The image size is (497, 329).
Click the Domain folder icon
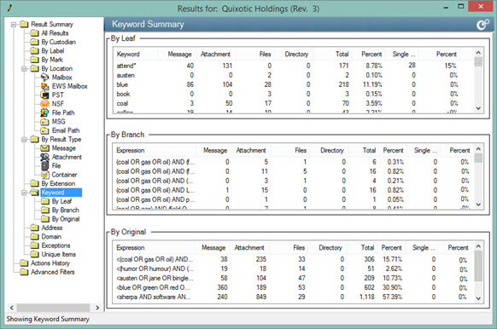34,237
